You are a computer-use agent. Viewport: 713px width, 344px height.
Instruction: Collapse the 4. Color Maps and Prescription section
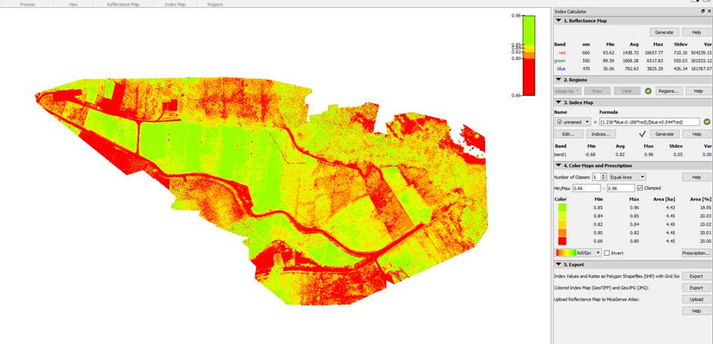point(558,165)
